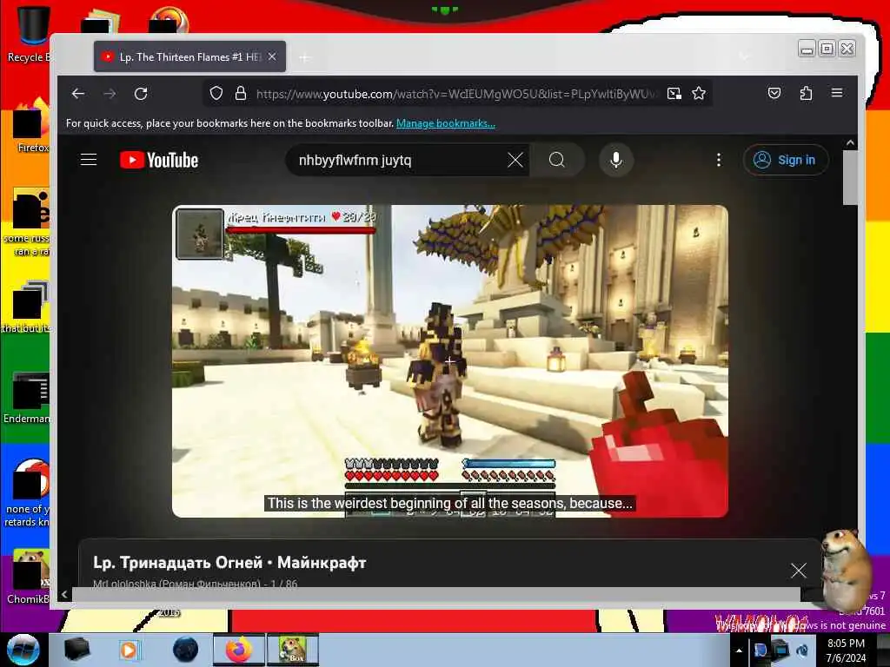The width and height of the screenshot is (890, 667).
Task: Show hidden system tray icons arrow
Action: [x=739, y=650]
